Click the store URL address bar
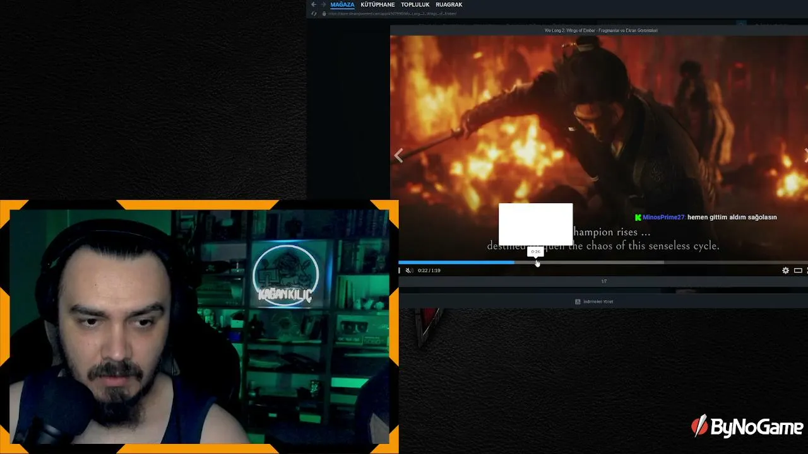This screenshot has width=808, height=454. click(392, 13)
